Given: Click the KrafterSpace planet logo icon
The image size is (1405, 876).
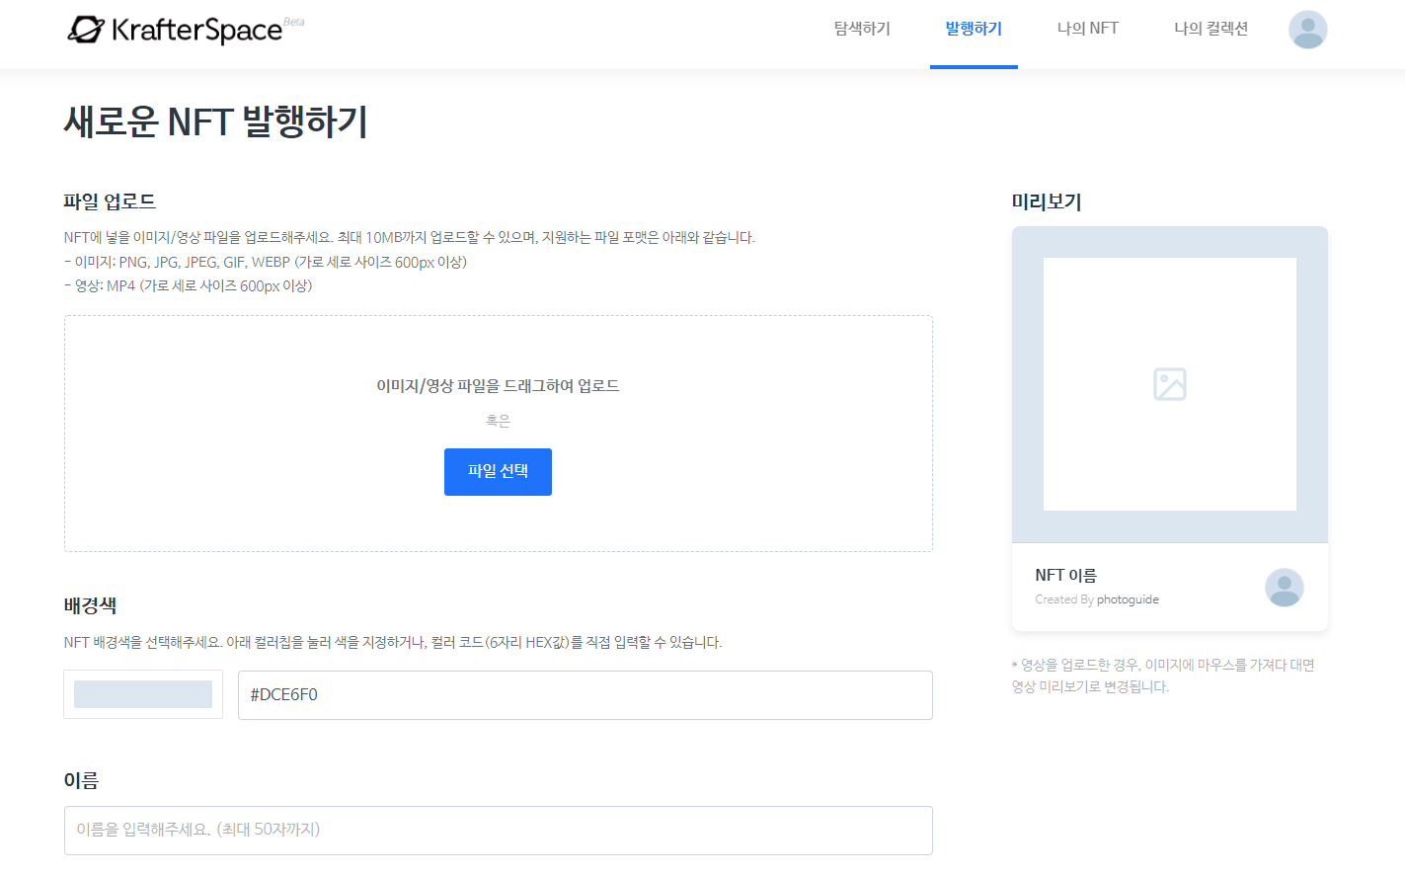Looking at the screenshot, I should coord(87,30).
